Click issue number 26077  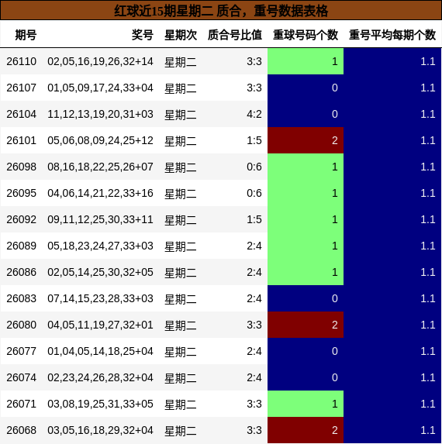click(x=22, y=351)
